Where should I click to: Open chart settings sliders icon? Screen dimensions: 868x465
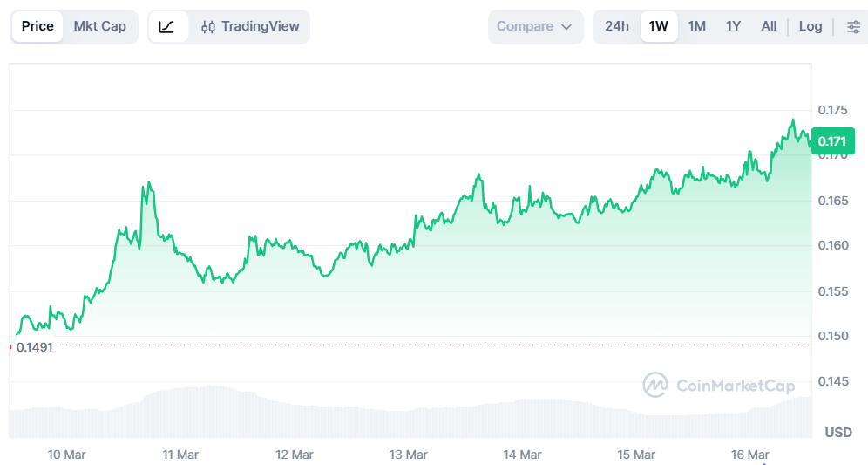(x=853, y=26)
